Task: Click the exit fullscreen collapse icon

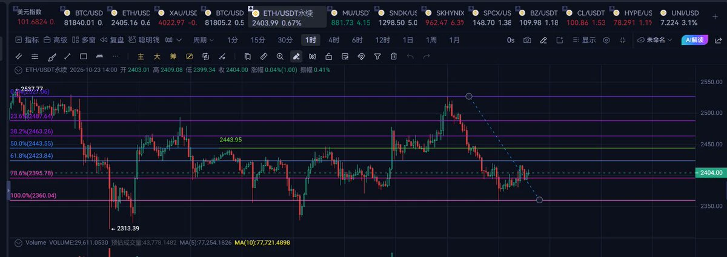Action: click(623, 40)
